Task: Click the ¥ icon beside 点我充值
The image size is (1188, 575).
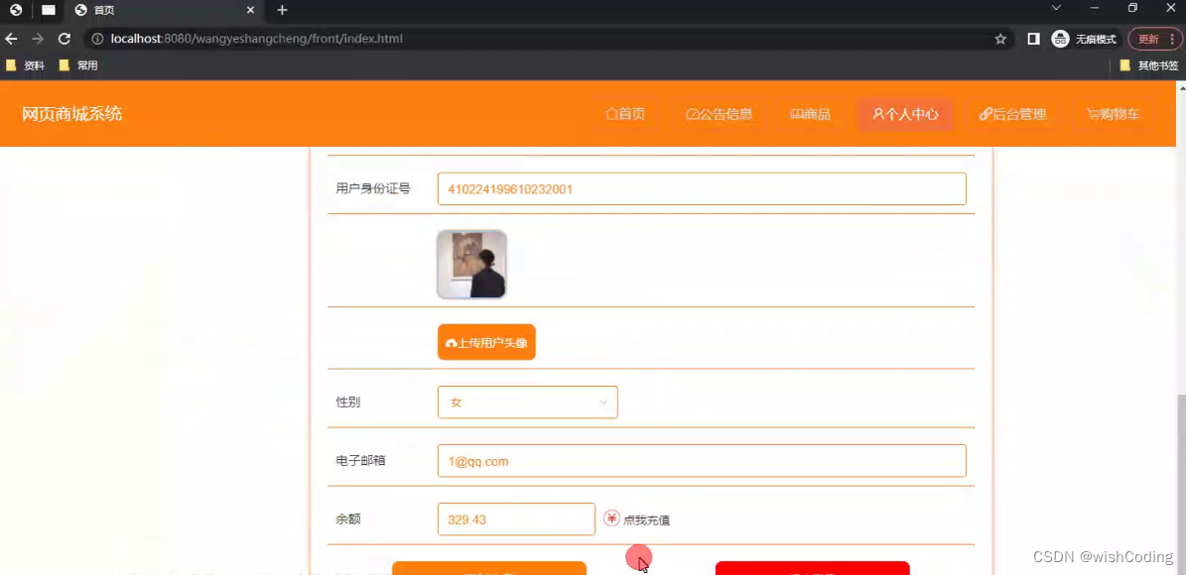Action: pos(611,517)
